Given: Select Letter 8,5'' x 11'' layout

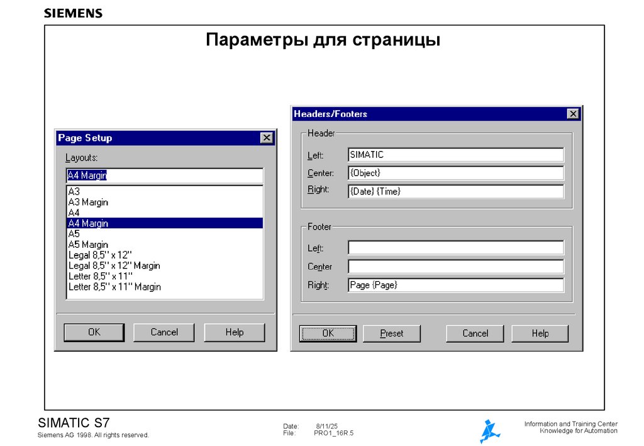Looking at the screenshot, I should click(165, 276).
